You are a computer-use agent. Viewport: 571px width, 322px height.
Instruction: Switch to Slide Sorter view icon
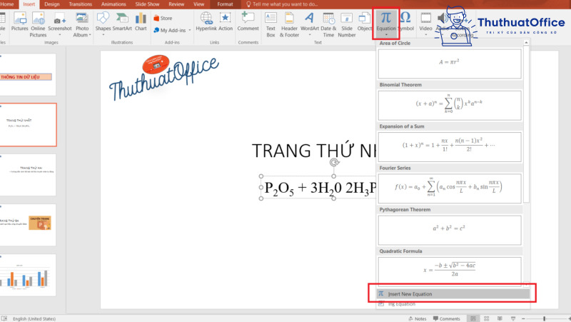[486, 318]
